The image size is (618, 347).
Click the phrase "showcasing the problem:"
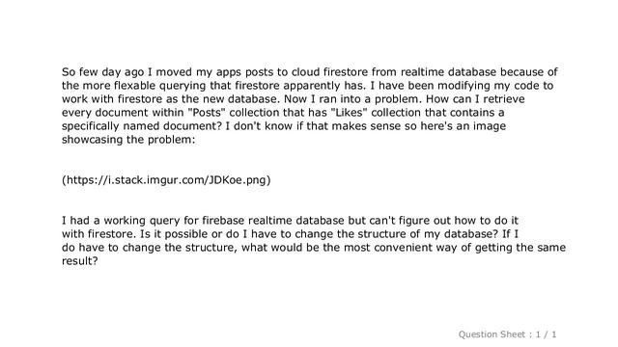pos(128,140)
